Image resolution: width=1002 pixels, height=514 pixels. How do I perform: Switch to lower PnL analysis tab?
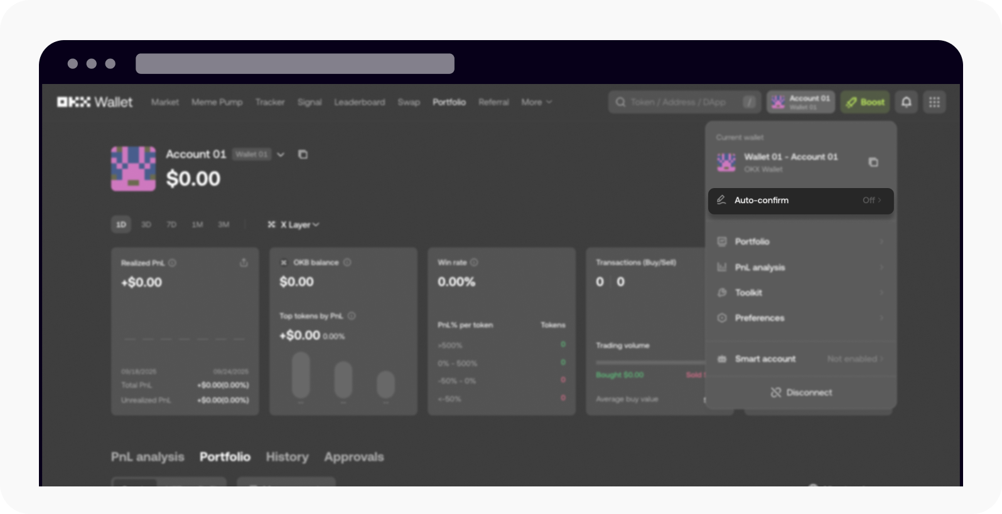tap(148, 457)
